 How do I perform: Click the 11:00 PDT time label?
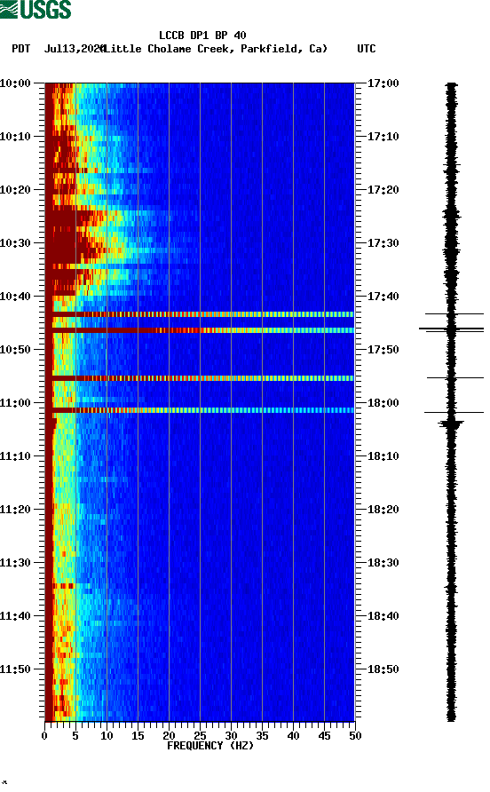tap(15, 403)
